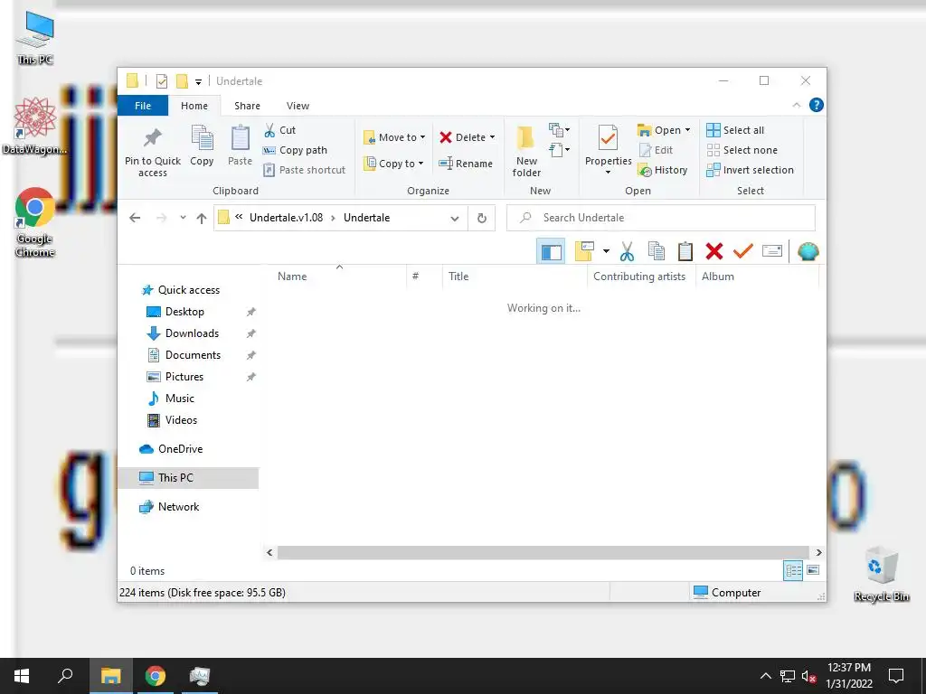Click the quick access toolbar checkmark properties

tap(162, 81)
